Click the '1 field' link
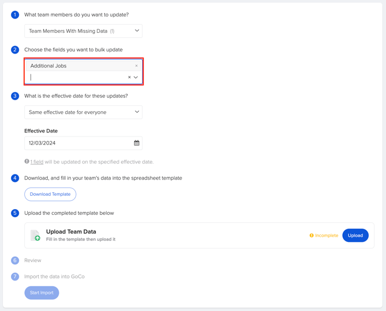Image resolution: width=386 pixels, height=311 pixels. click(37, 162)
